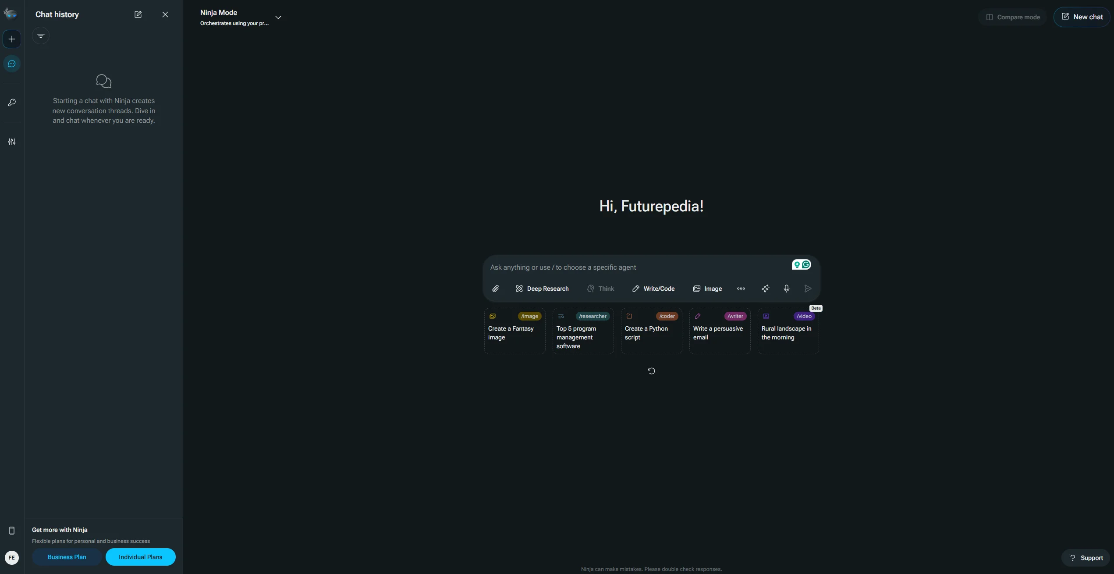Select the Image agent option

point(707,289)
